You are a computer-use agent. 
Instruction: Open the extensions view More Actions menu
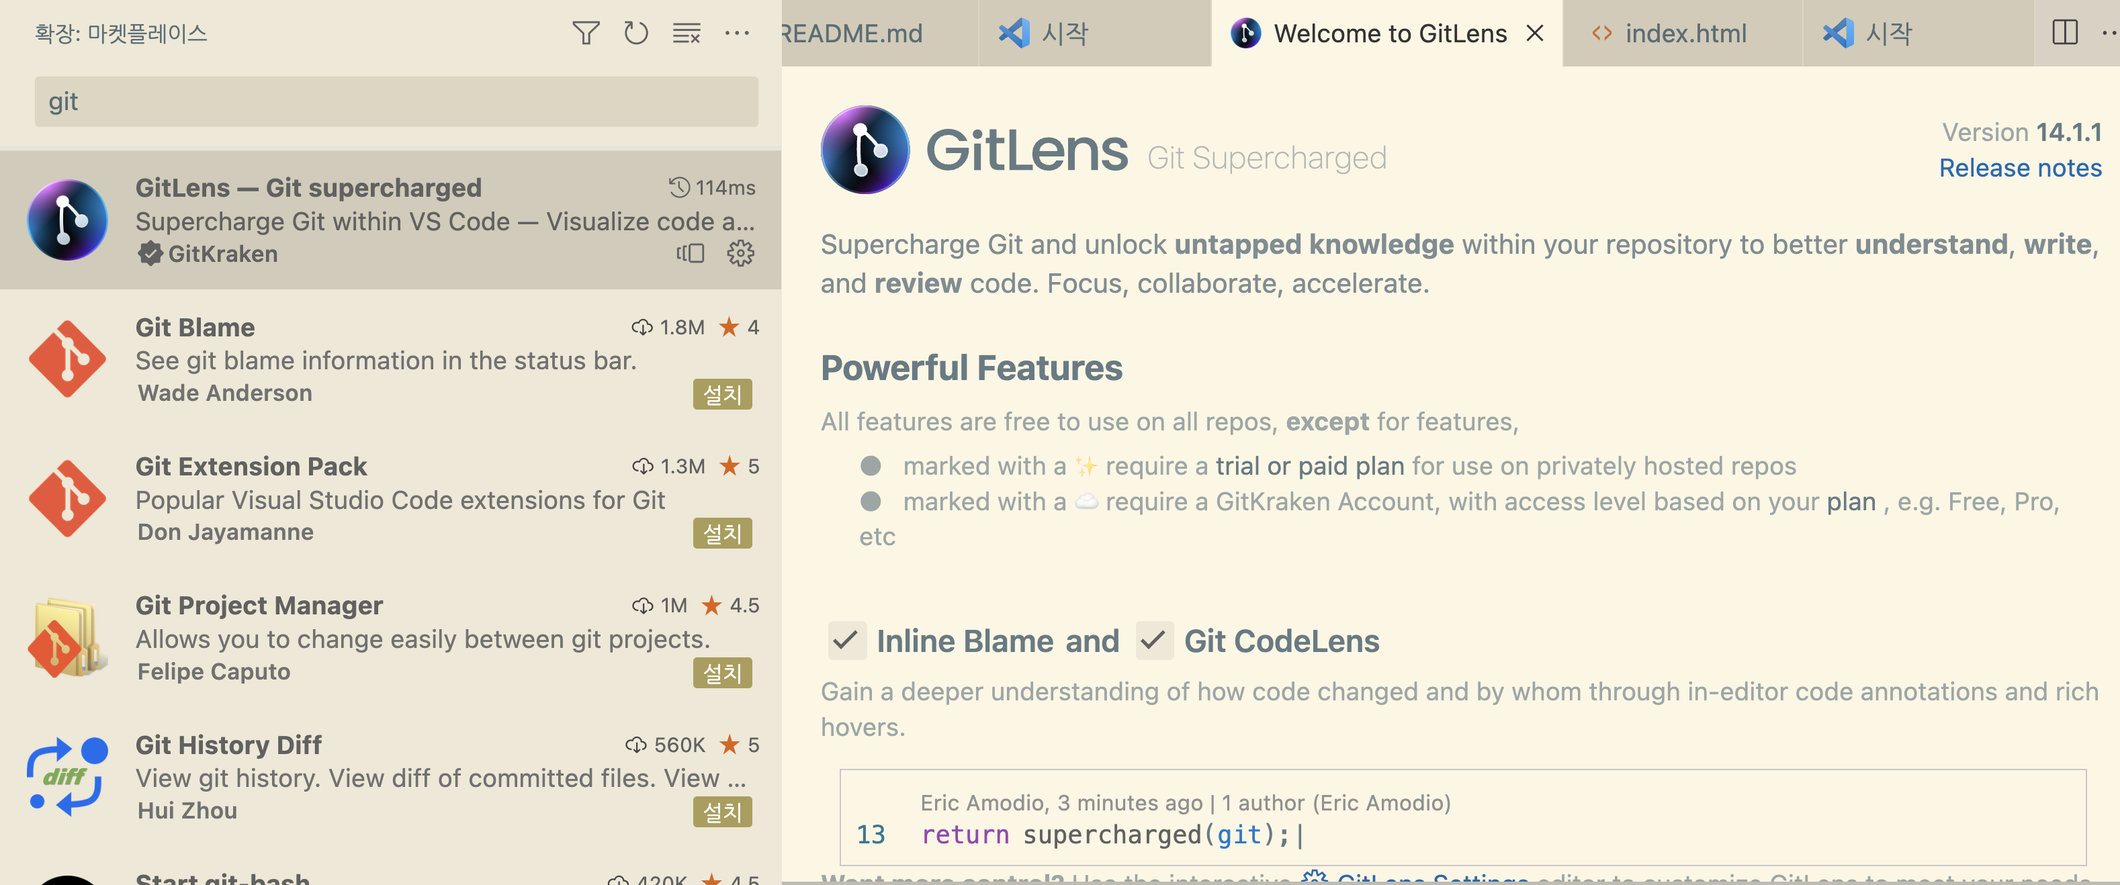coord(738,33)
